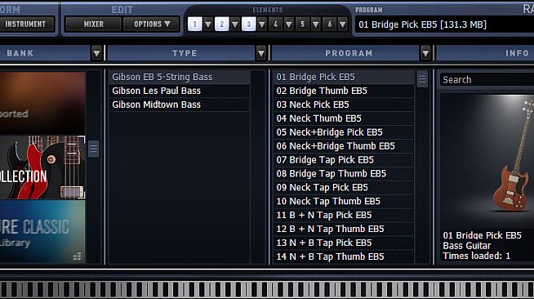The image size is (534, 299).
Task: Expand the PROGRAM column dropdown
Action: tap(425, 53)
